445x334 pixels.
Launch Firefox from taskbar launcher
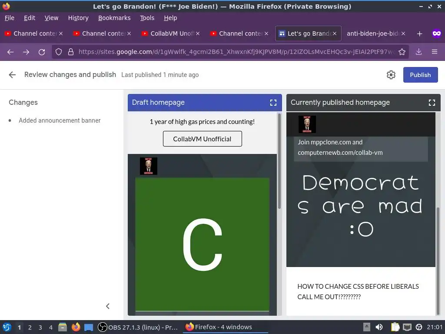point(76,327)
